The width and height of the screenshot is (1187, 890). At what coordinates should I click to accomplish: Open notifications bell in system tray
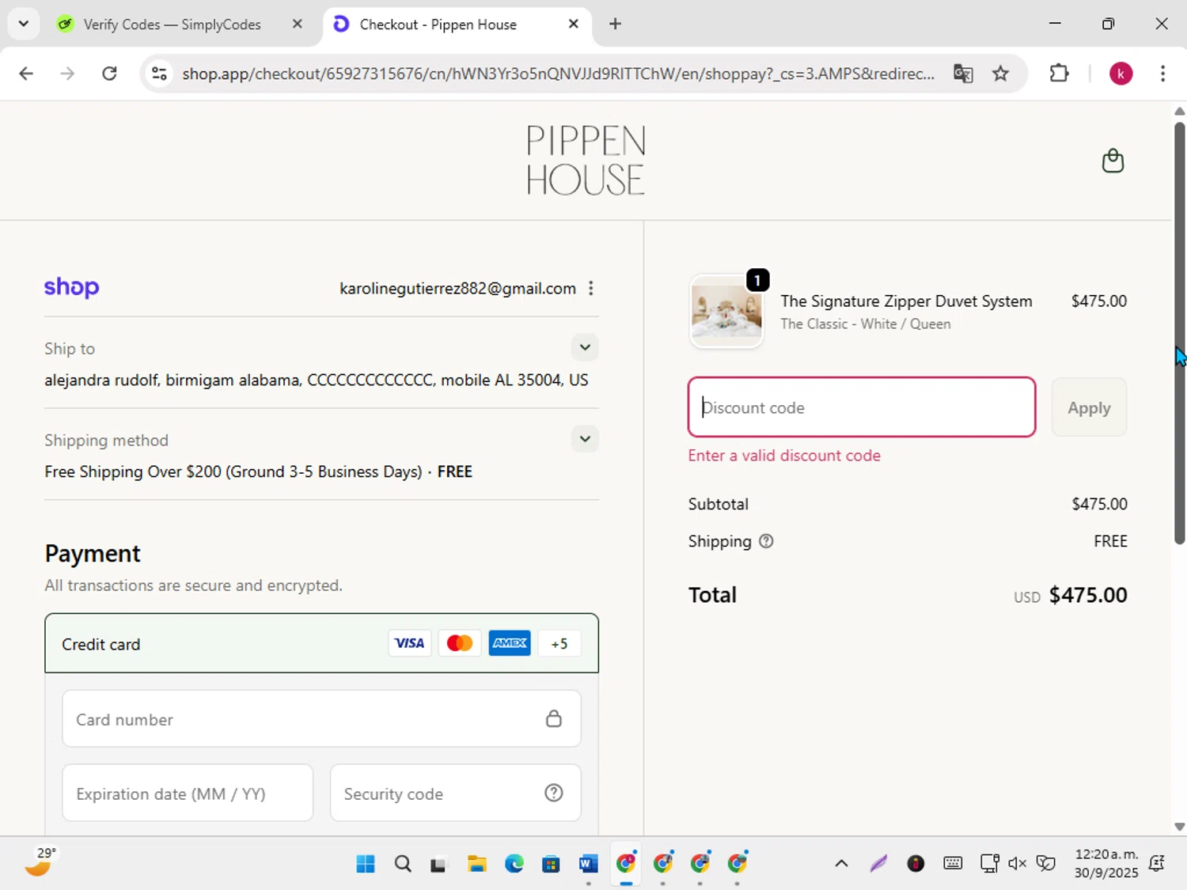[1157, 863]
